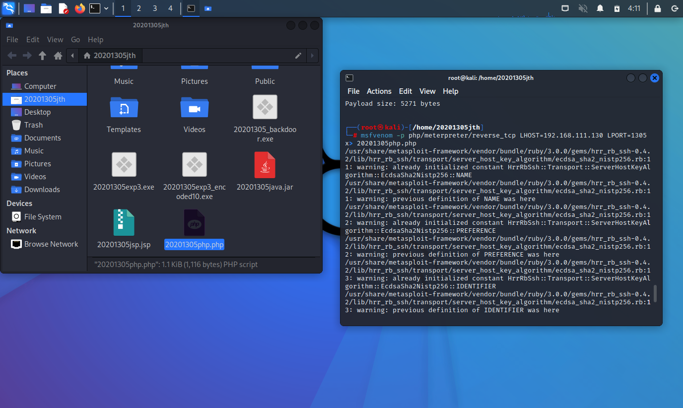Open the terminal Actions menu
The width and height of the screenshot is (683, 408).
point(379,91)
